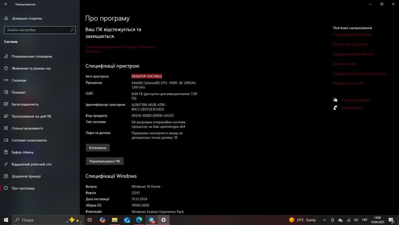Click the Settings gear on the taskbar
Screen dimensions: 399x225
tap(164, 220)
